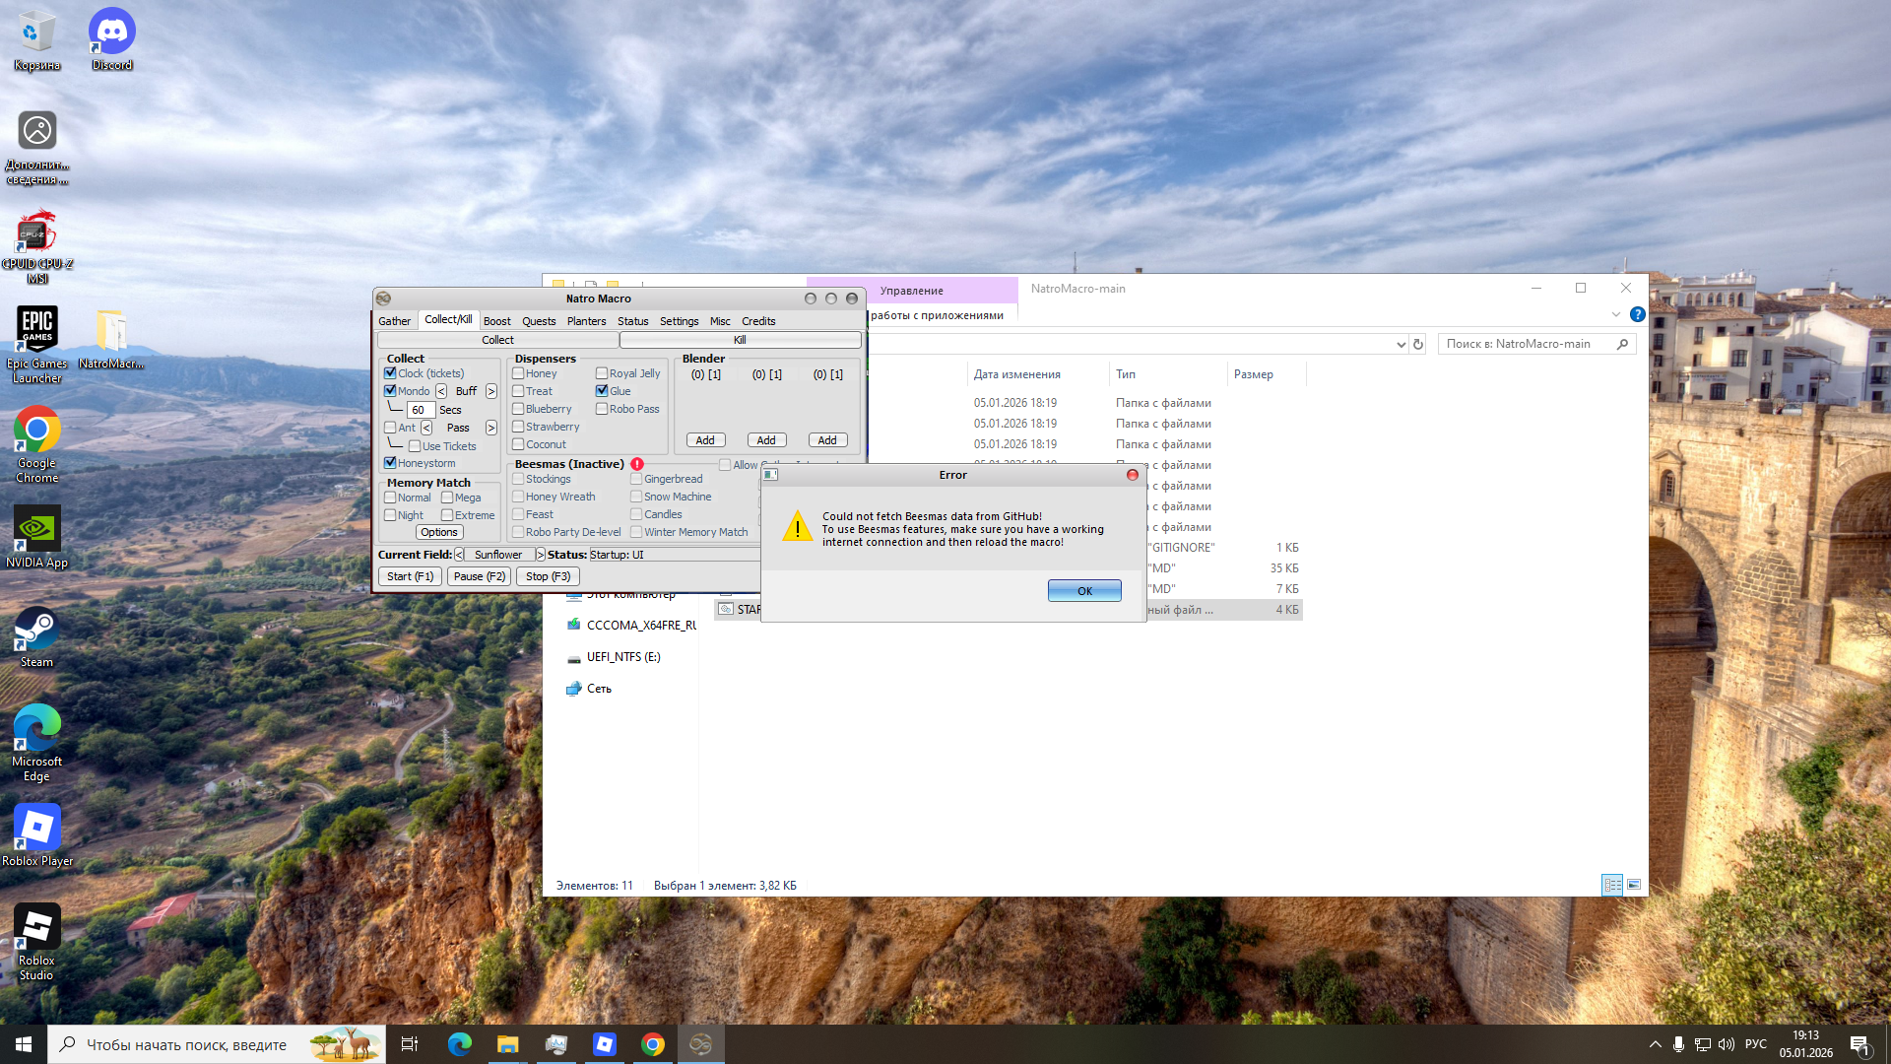Open Google Chrome from the taskbar

(x=652, y=1044)
